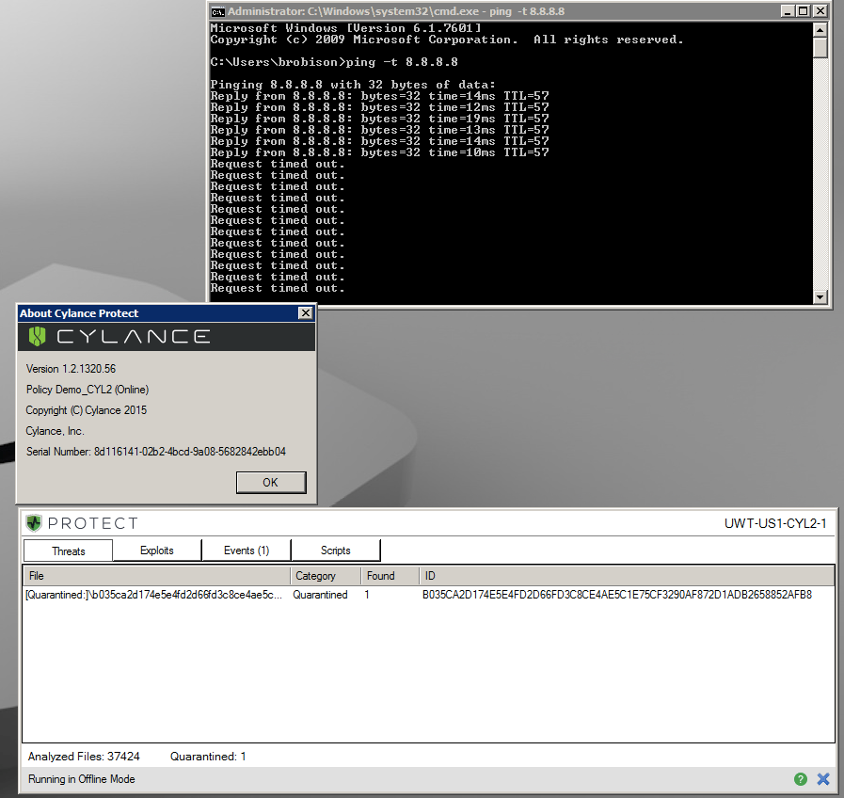Click the cmd.exe window title bar text
Image resolution: width=844 pixels, height=798 pixels.
396,11
